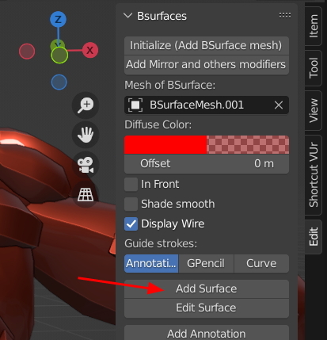Open the View sidebar tab

314,110
